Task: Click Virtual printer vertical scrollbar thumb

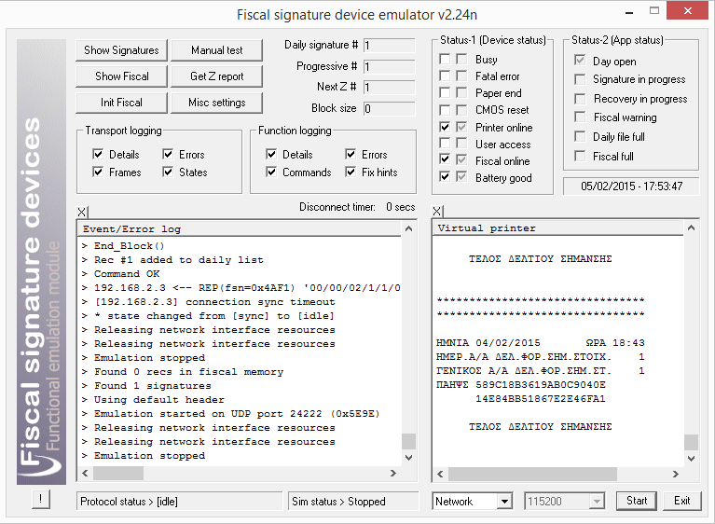Action: click(692, 442)
